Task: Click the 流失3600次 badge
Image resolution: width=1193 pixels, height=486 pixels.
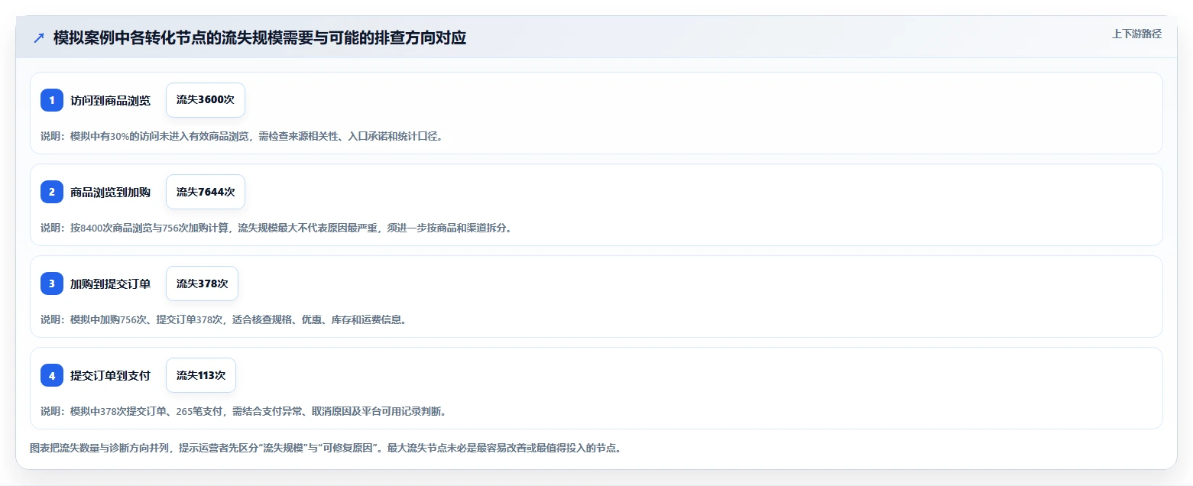Action: (x=206, y=100)
